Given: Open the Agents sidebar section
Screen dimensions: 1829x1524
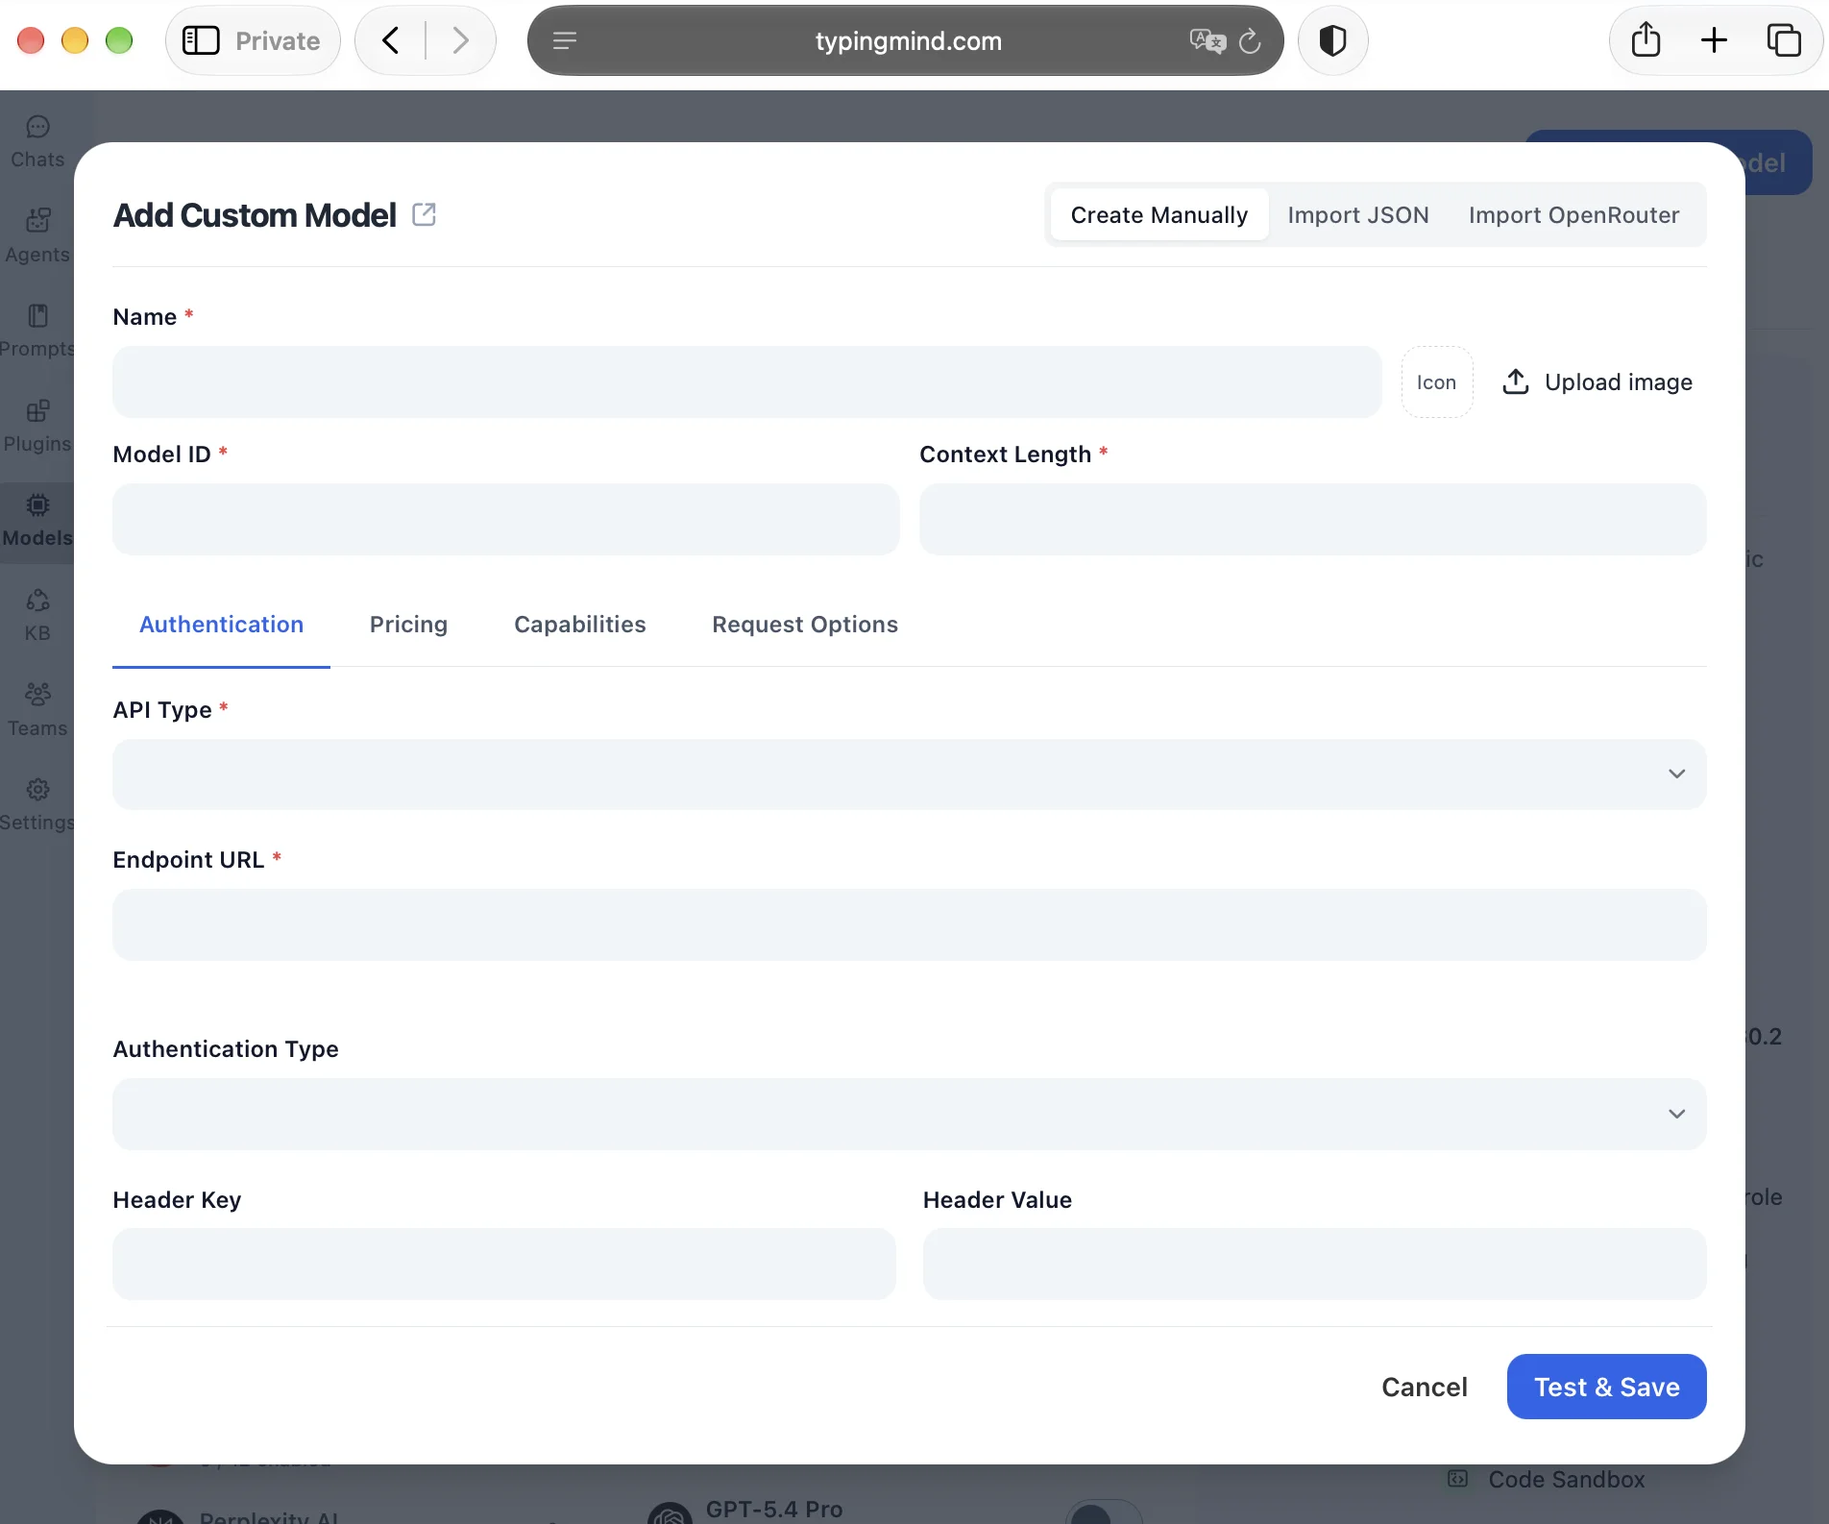Looking at the screenshot, I should [x=37, y=236].
